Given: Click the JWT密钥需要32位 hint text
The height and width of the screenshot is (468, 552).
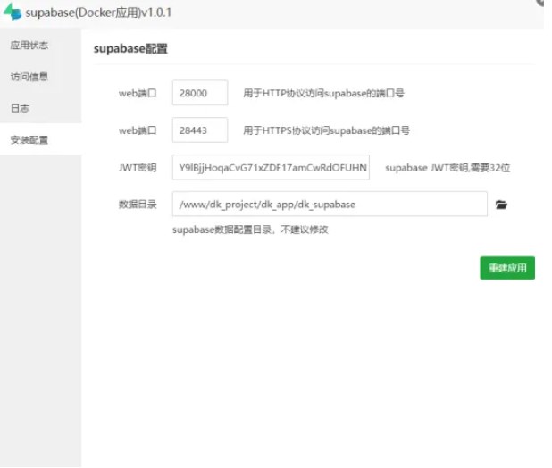Looking at the screenshot, I should (x=447, y=168).
